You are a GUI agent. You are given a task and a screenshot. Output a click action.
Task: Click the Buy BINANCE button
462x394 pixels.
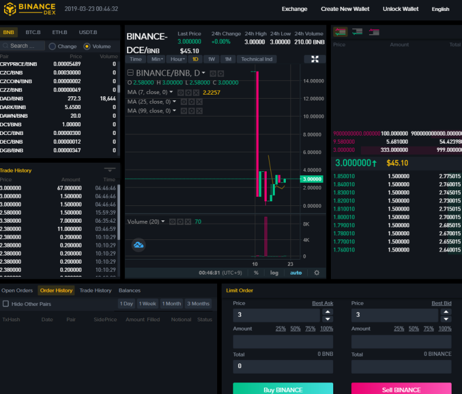point(283,388)
